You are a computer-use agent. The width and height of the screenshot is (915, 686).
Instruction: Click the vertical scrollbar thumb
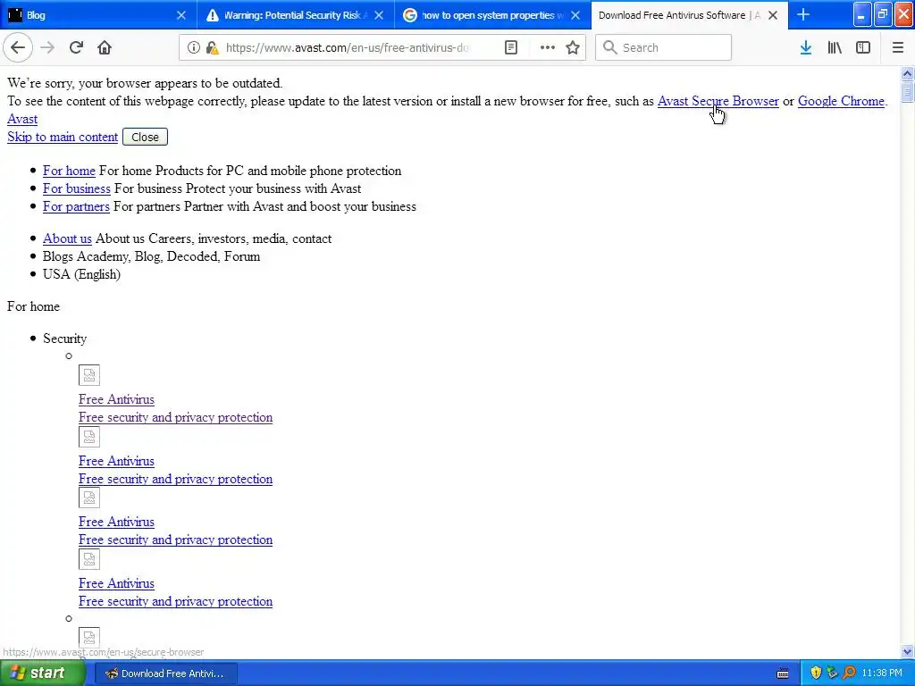tap(907, 92)
